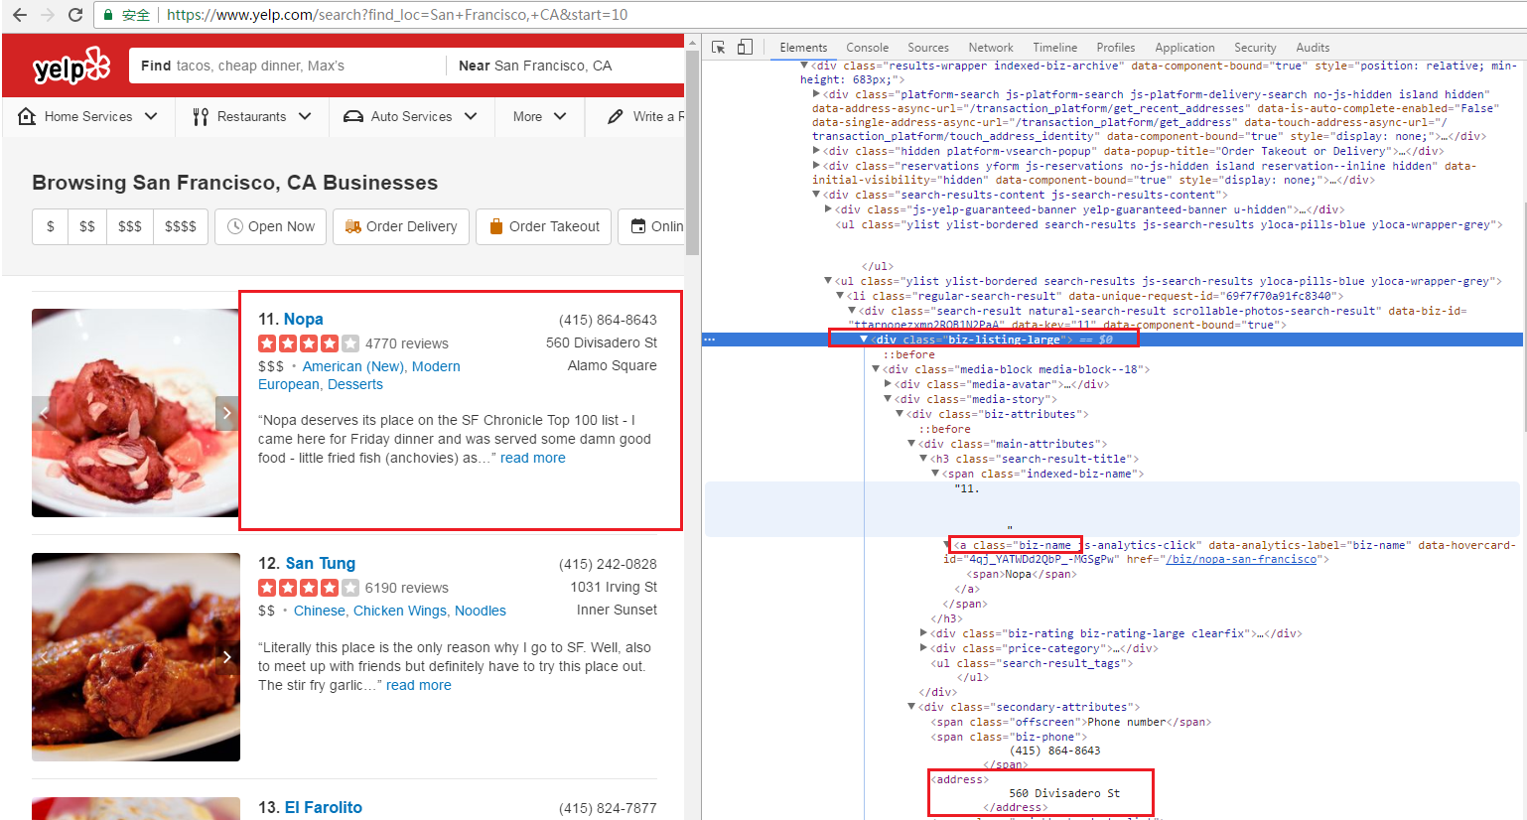The image size is (1527, 820).
Task: Collapse the biz-listing-large div node
Action: tap(864, 340)
